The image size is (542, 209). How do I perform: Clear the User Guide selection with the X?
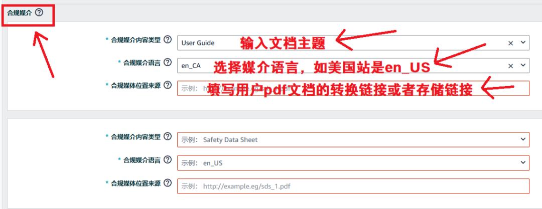tap(510, 43)
